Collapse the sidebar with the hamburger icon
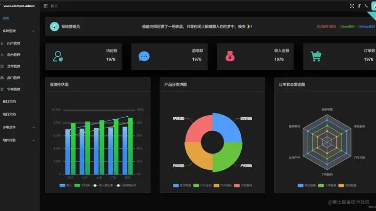The width and height of the screenshot is (376, 211). [45, 6]
